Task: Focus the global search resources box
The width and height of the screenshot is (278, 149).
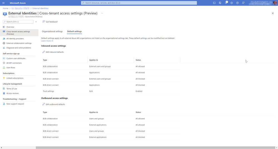Action: tap(139, 3)
